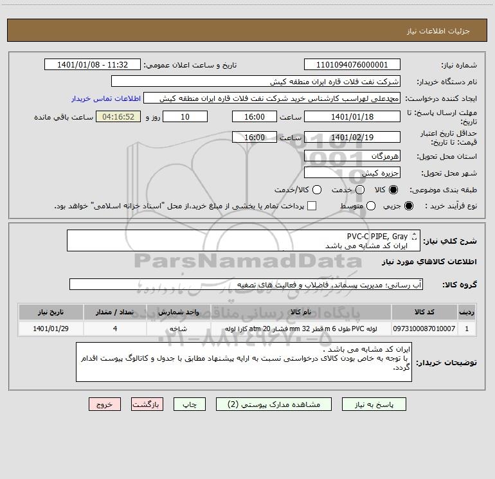Click the واحد شمارش column header
This screenshot has width=495, height=479.
tap(178, 312)
